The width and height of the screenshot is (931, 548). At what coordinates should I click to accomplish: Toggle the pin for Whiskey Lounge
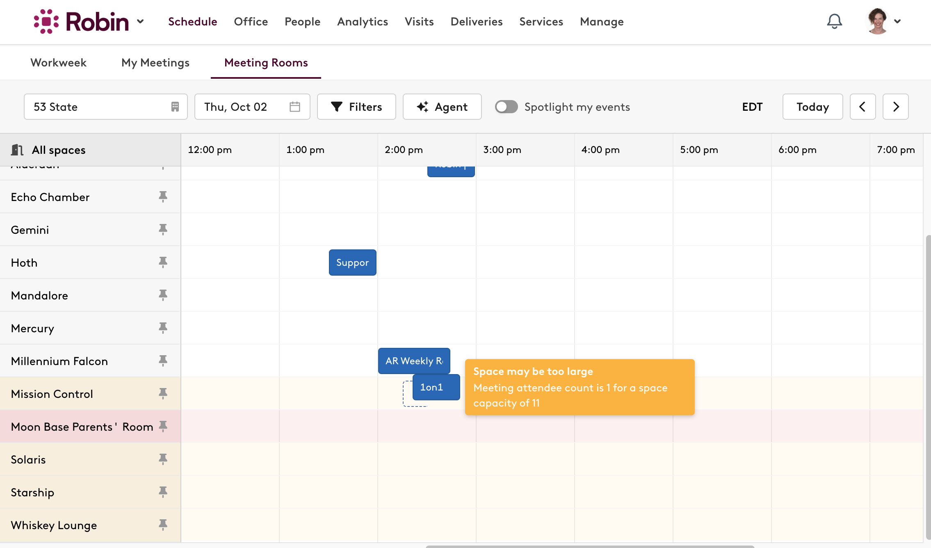(x=163, y=525)
